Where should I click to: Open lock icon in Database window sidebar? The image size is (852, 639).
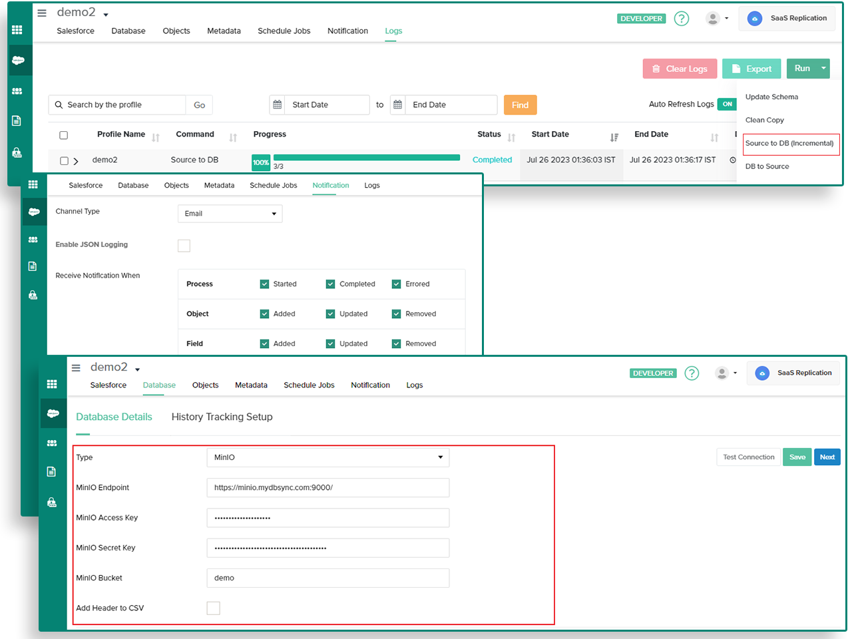pyautogui.click(x=52, y=502)
